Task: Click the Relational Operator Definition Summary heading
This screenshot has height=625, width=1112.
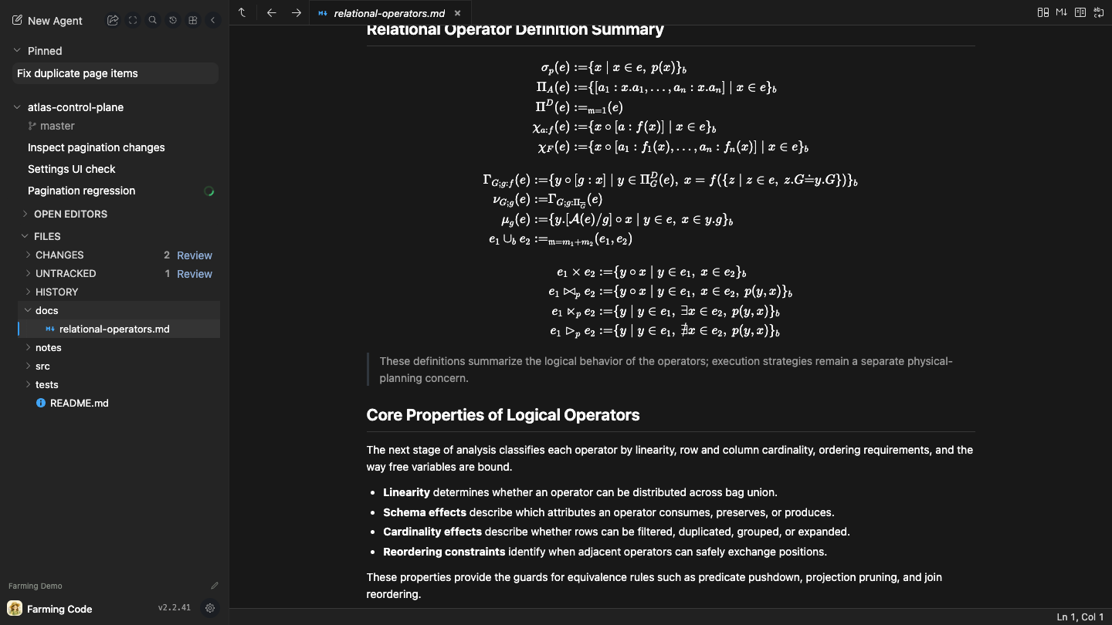Action: [515, 30]
